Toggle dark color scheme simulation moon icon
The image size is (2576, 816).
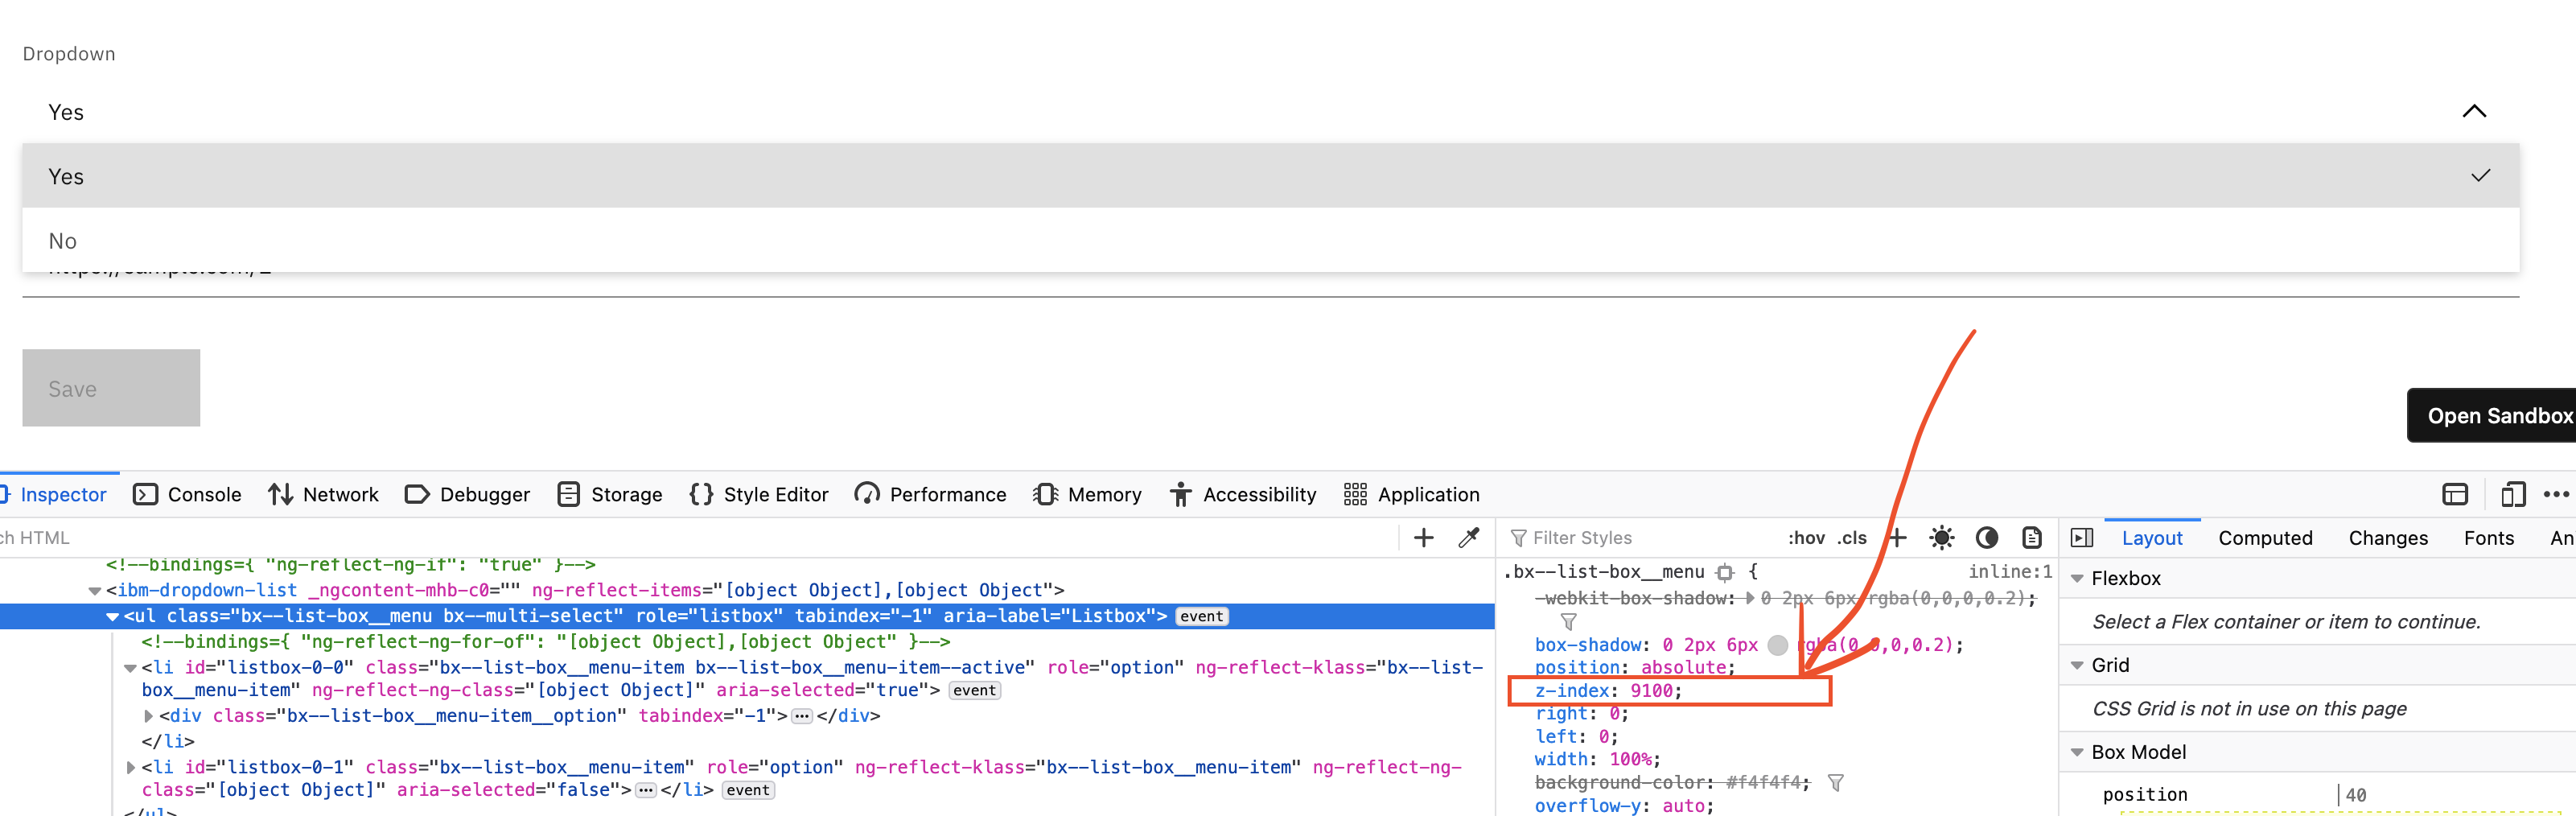(x=1987, y=538)
